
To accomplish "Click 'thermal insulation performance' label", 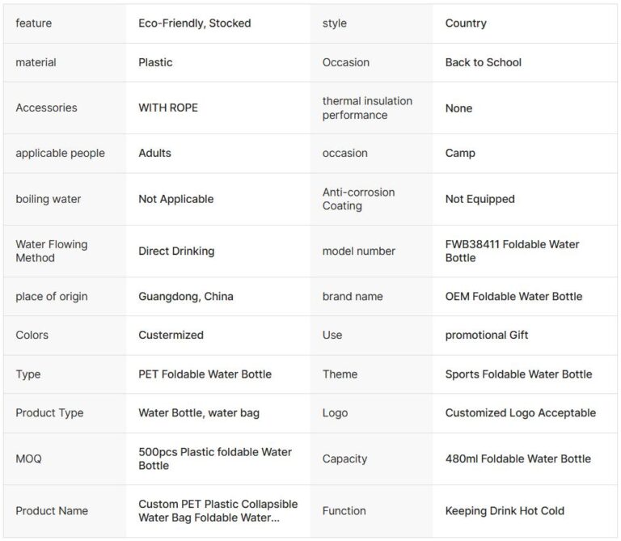I will pos(367,108).
